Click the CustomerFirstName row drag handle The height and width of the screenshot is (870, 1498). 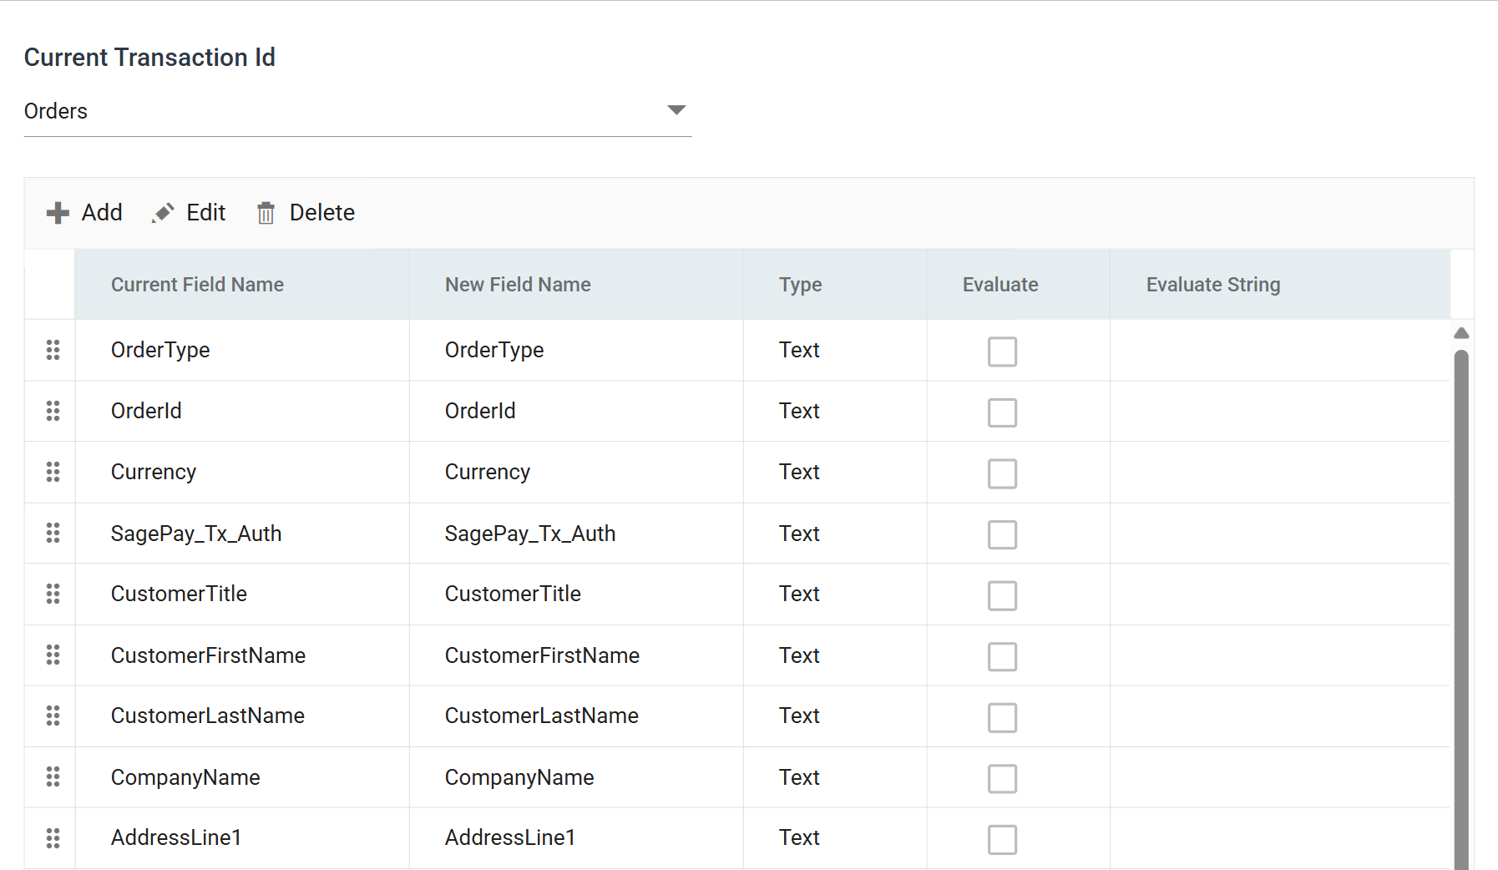[53, 655]
